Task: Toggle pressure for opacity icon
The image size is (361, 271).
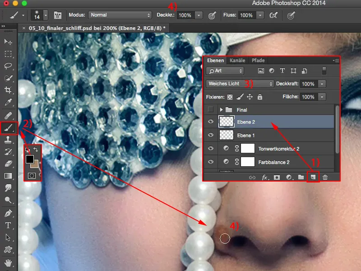Action: 212,15
